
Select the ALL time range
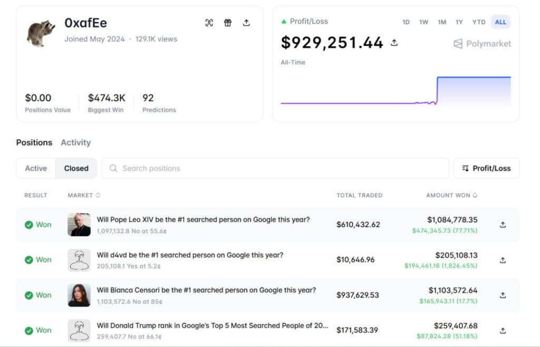pyautogui.click(x=500, y=22)
